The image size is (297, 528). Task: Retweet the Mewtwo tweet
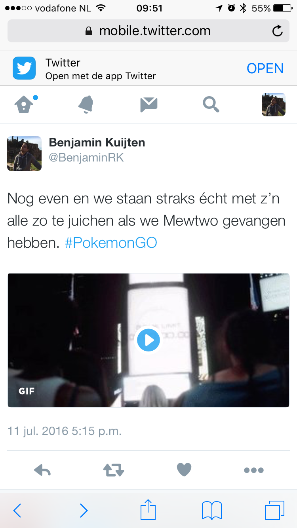(x=114, y=470)
